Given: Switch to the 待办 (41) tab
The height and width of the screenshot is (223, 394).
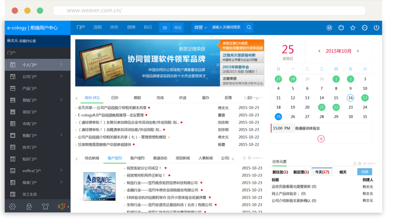Looking at the screenshot, I should tap(92, 98).
